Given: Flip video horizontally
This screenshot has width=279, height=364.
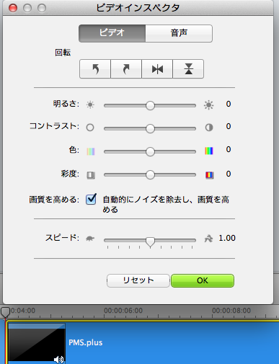Looking at the screenshot, I should (157, 69).
